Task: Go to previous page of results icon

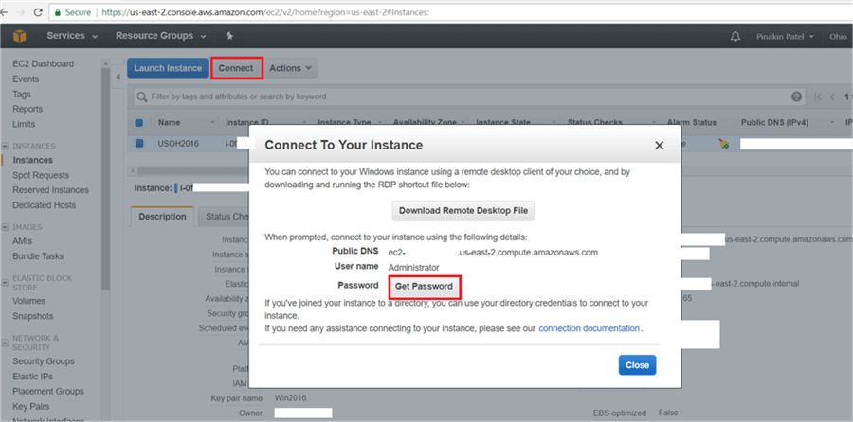Action: (x=832, y=97)
